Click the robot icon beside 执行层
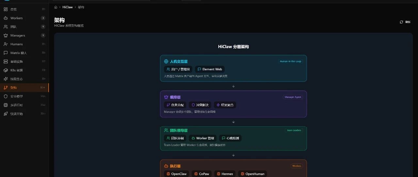418x177 pixels. (x=166, y=166)
